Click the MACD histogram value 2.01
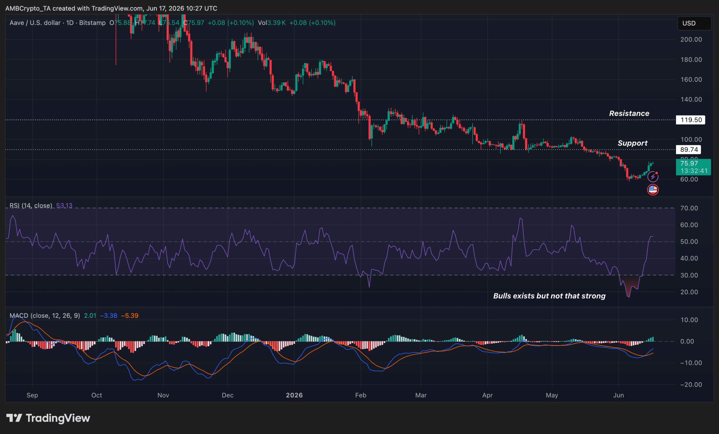719x434 pixels. point(90,315)
